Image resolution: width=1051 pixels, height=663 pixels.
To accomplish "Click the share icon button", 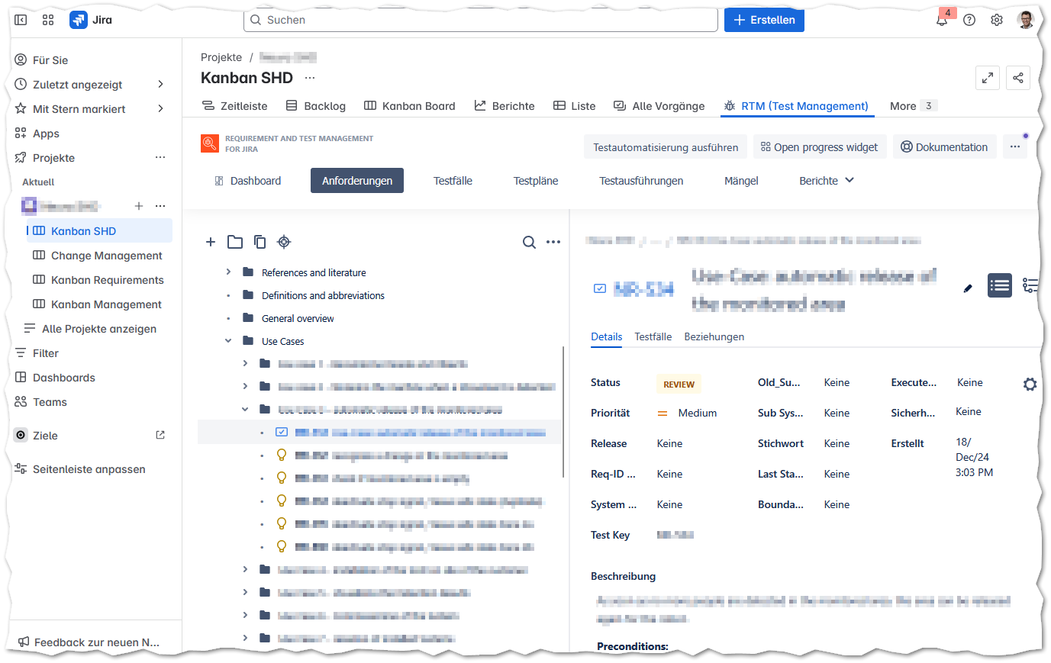I will point(1018,78).
